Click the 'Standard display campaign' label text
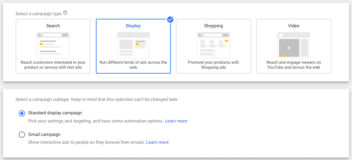This screenshot has height=160, width=352. 55,113
